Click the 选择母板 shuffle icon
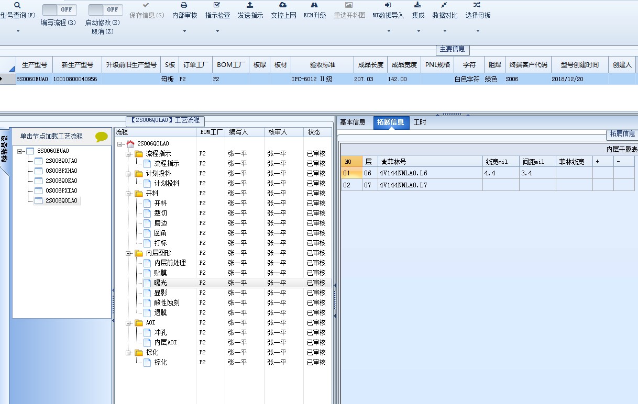Screen dimensions: 638x404 coord(477,5)
